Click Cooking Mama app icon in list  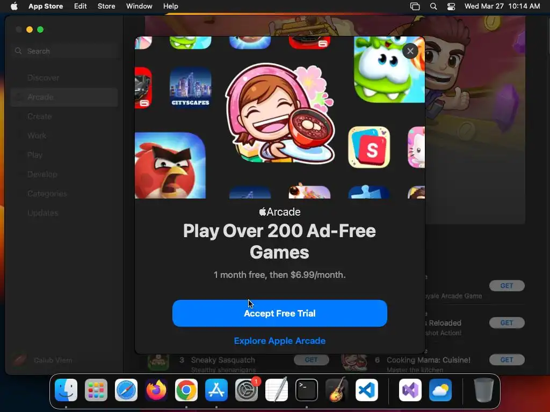click(x=354, y=362)
